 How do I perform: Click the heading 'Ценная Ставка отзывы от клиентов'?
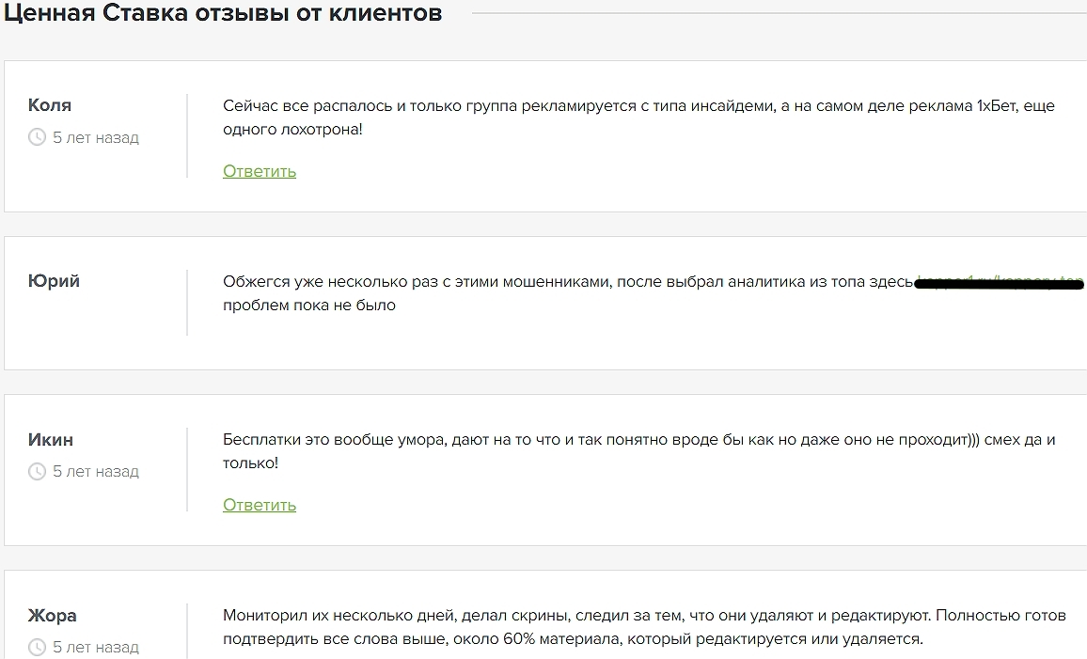pos(222,14)
